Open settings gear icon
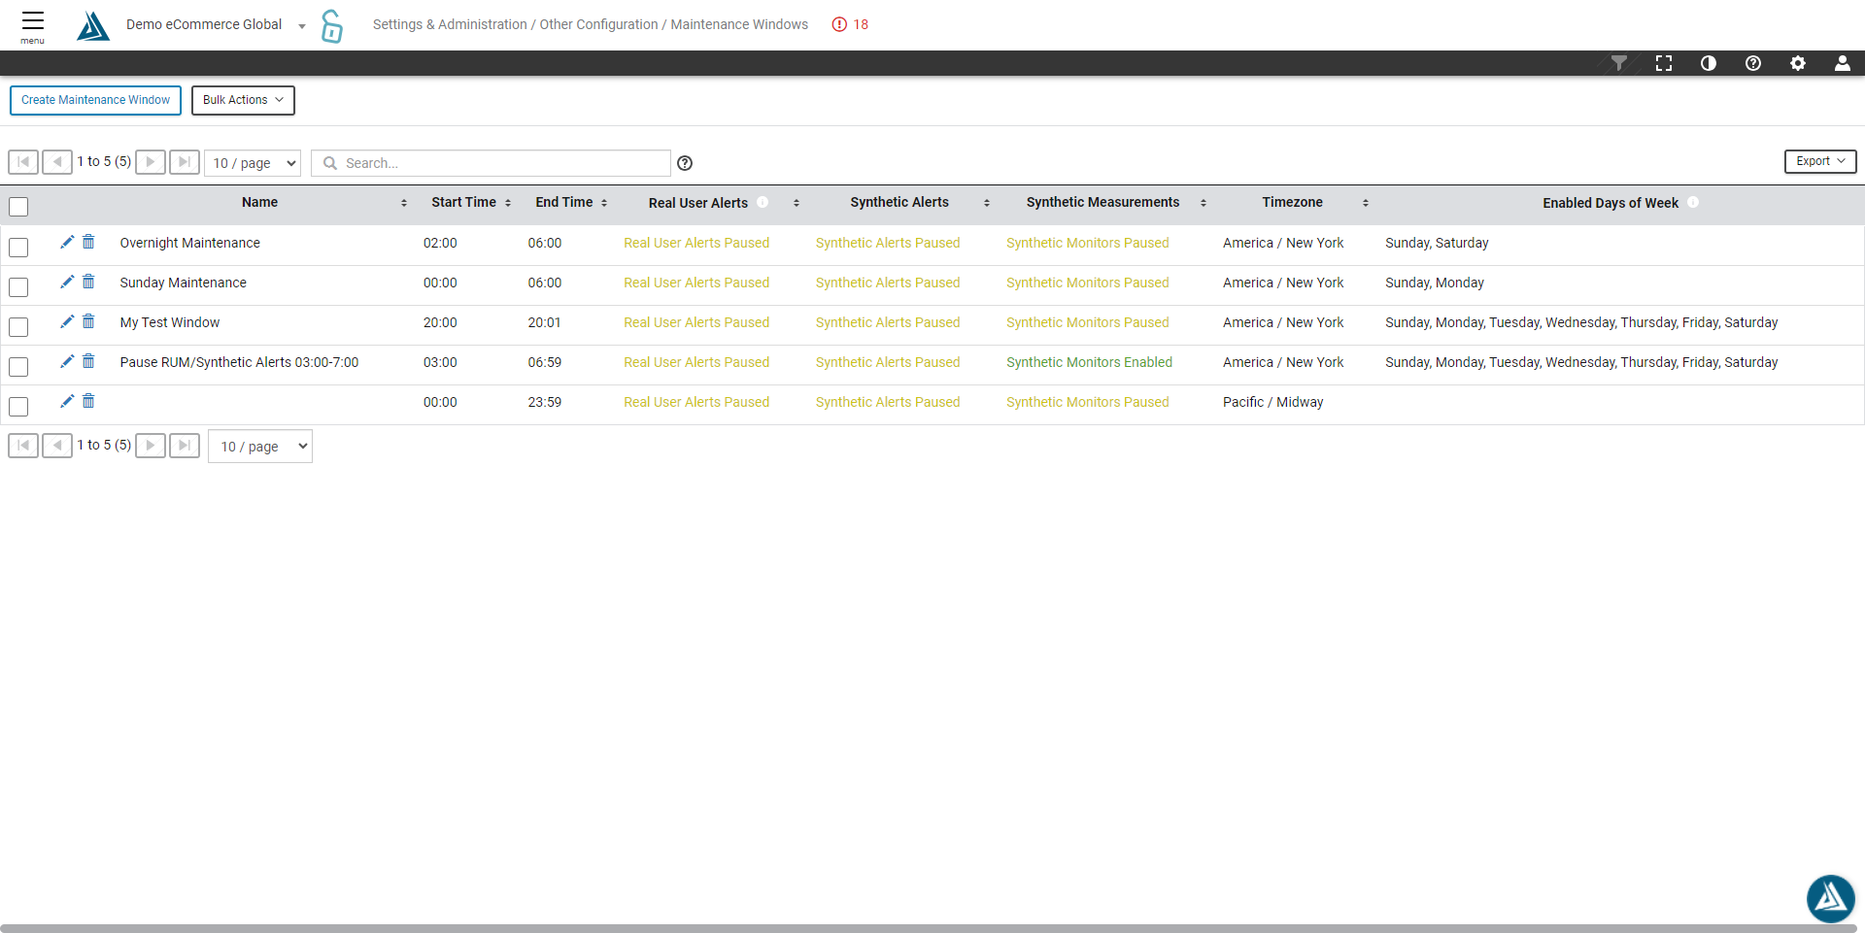Image resolution: width=1865 pixels, height=933 pixels. tap(1797, 63)
